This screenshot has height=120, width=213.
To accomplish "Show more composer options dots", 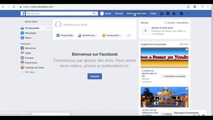I will 128,36.
